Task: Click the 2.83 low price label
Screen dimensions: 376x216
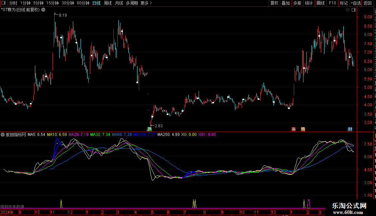Action: click(159, 126)
